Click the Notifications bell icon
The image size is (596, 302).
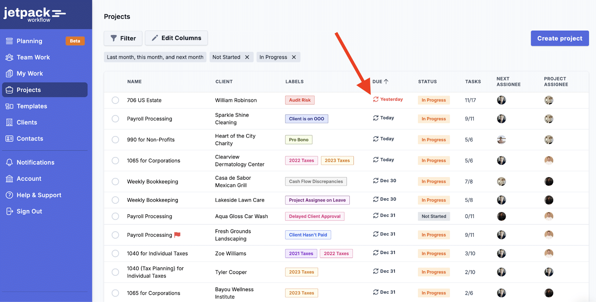pos(9,163)
